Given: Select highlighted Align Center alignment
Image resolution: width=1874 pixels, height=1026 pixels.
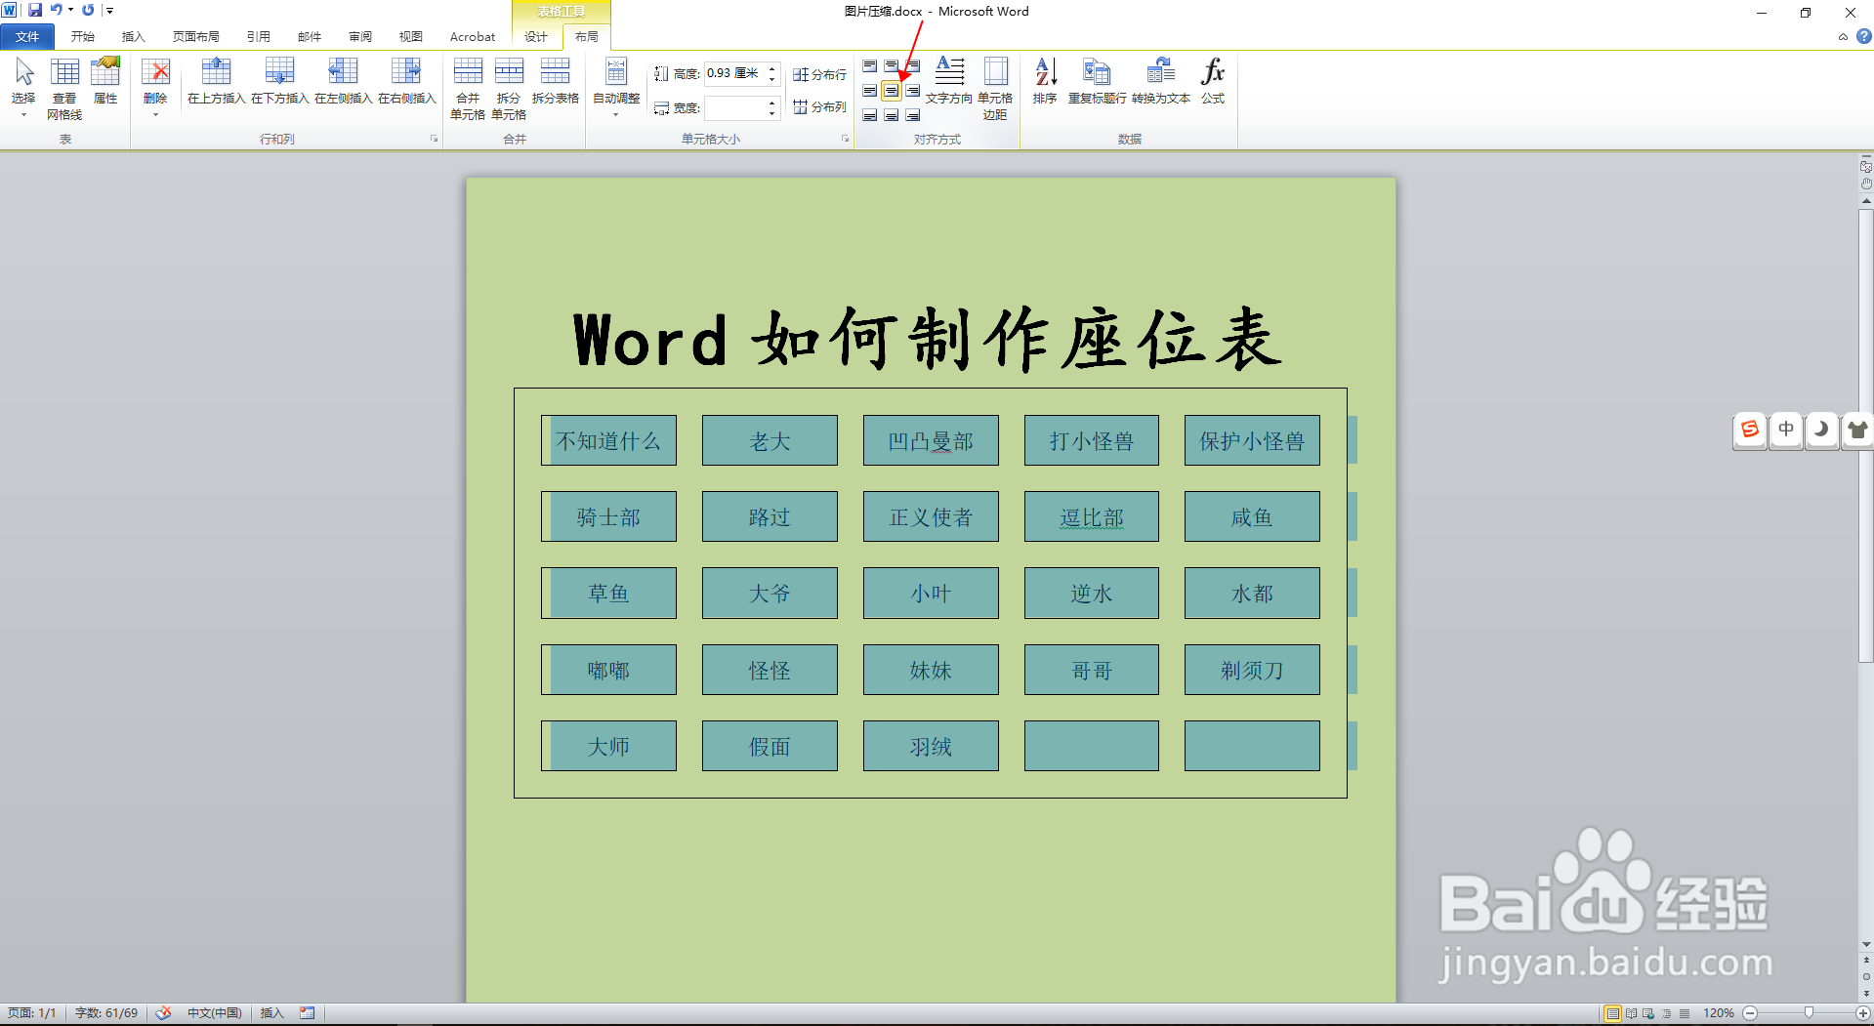Looking at the screenshot, I should tap(891, 91).
